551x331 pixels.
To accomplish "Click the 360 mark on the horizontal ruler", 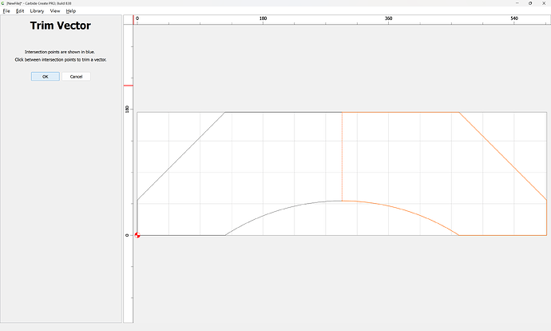I will coord(389,18).
